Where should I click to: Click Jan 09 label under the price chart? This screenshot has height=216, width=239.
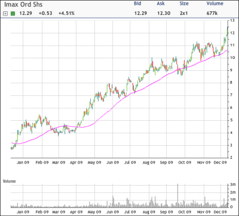tap(23, 162)
